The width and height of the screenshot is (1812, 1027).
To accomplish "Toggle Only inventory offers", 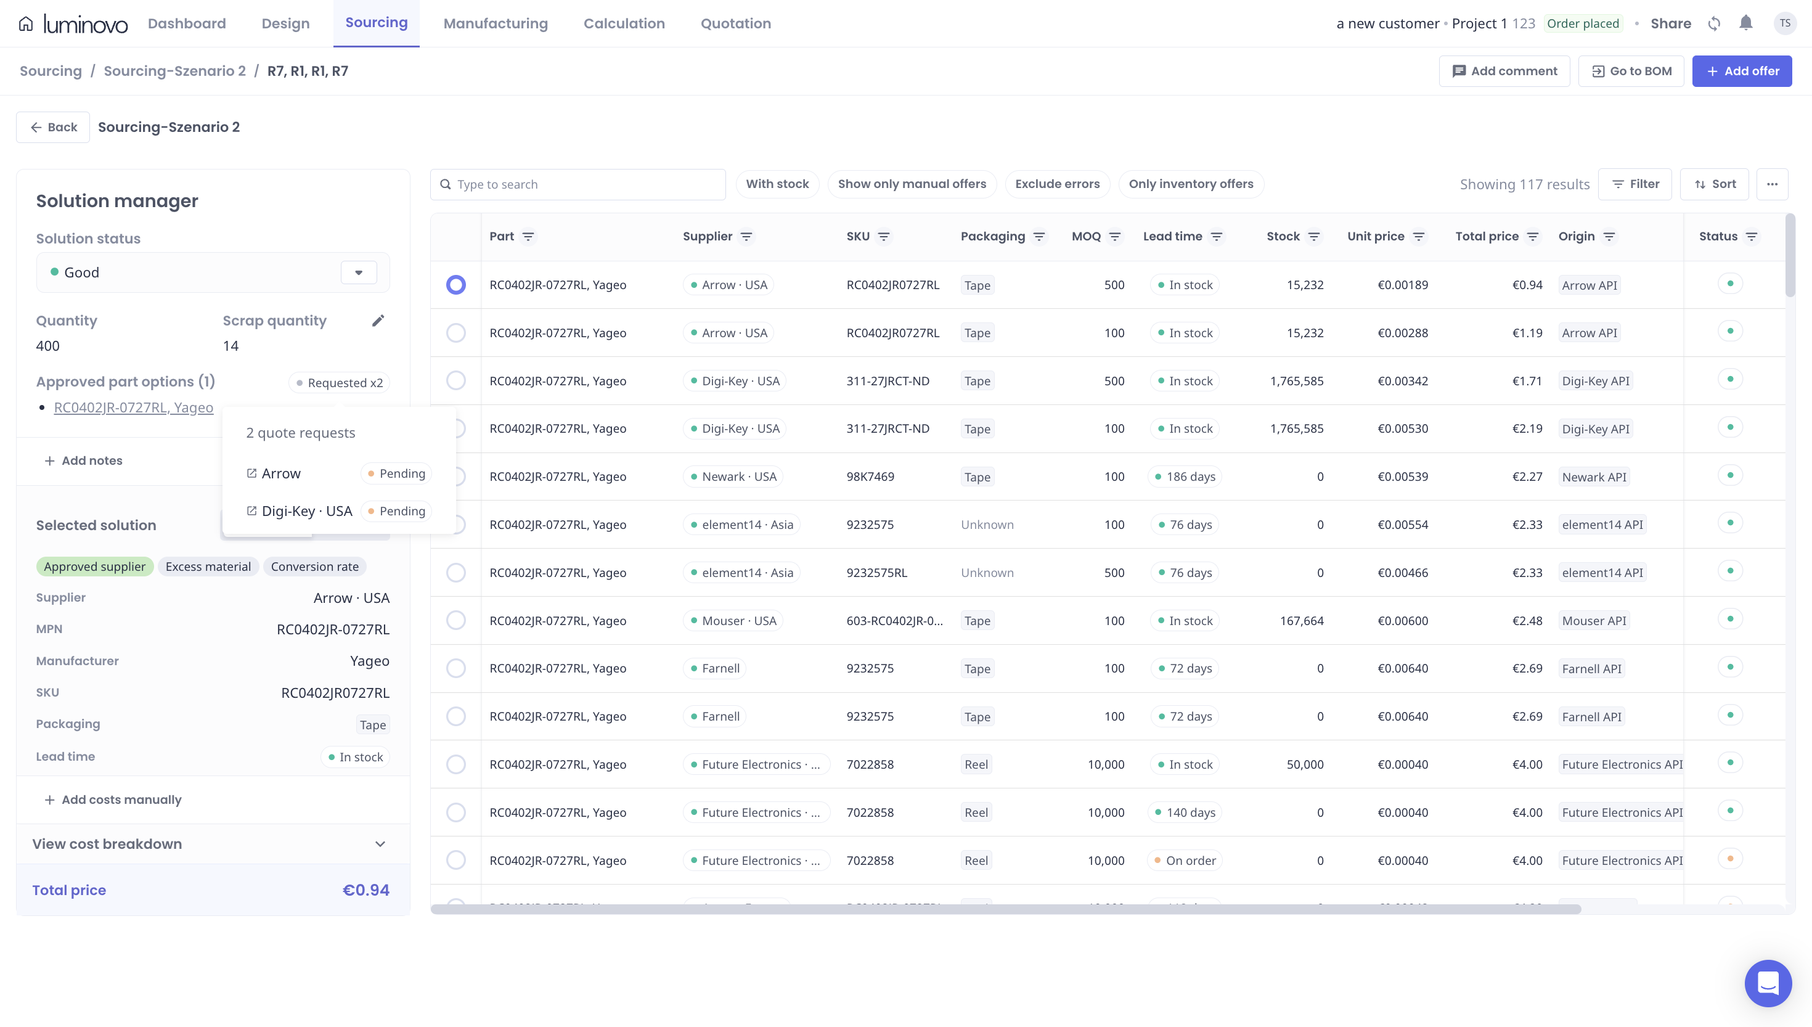I will click(1191, 184).
